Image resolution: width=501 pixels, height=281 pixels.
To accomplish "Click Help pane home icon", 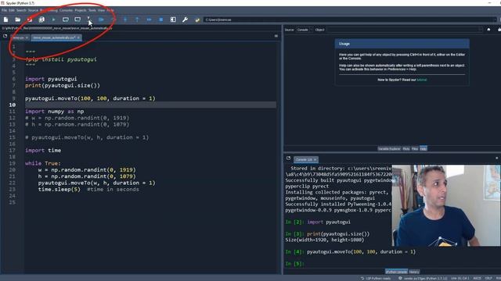I will 488,30.
